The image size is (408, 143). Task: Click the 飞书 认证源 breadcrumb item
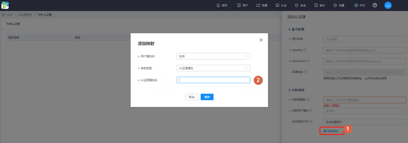(44, 15)
